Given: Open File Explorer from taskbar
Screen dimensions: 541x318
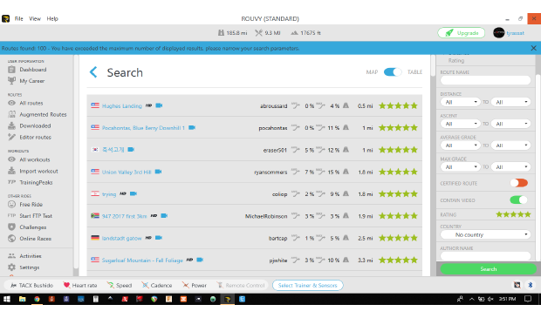Looking at the screenshot, I should pos(22,299).
